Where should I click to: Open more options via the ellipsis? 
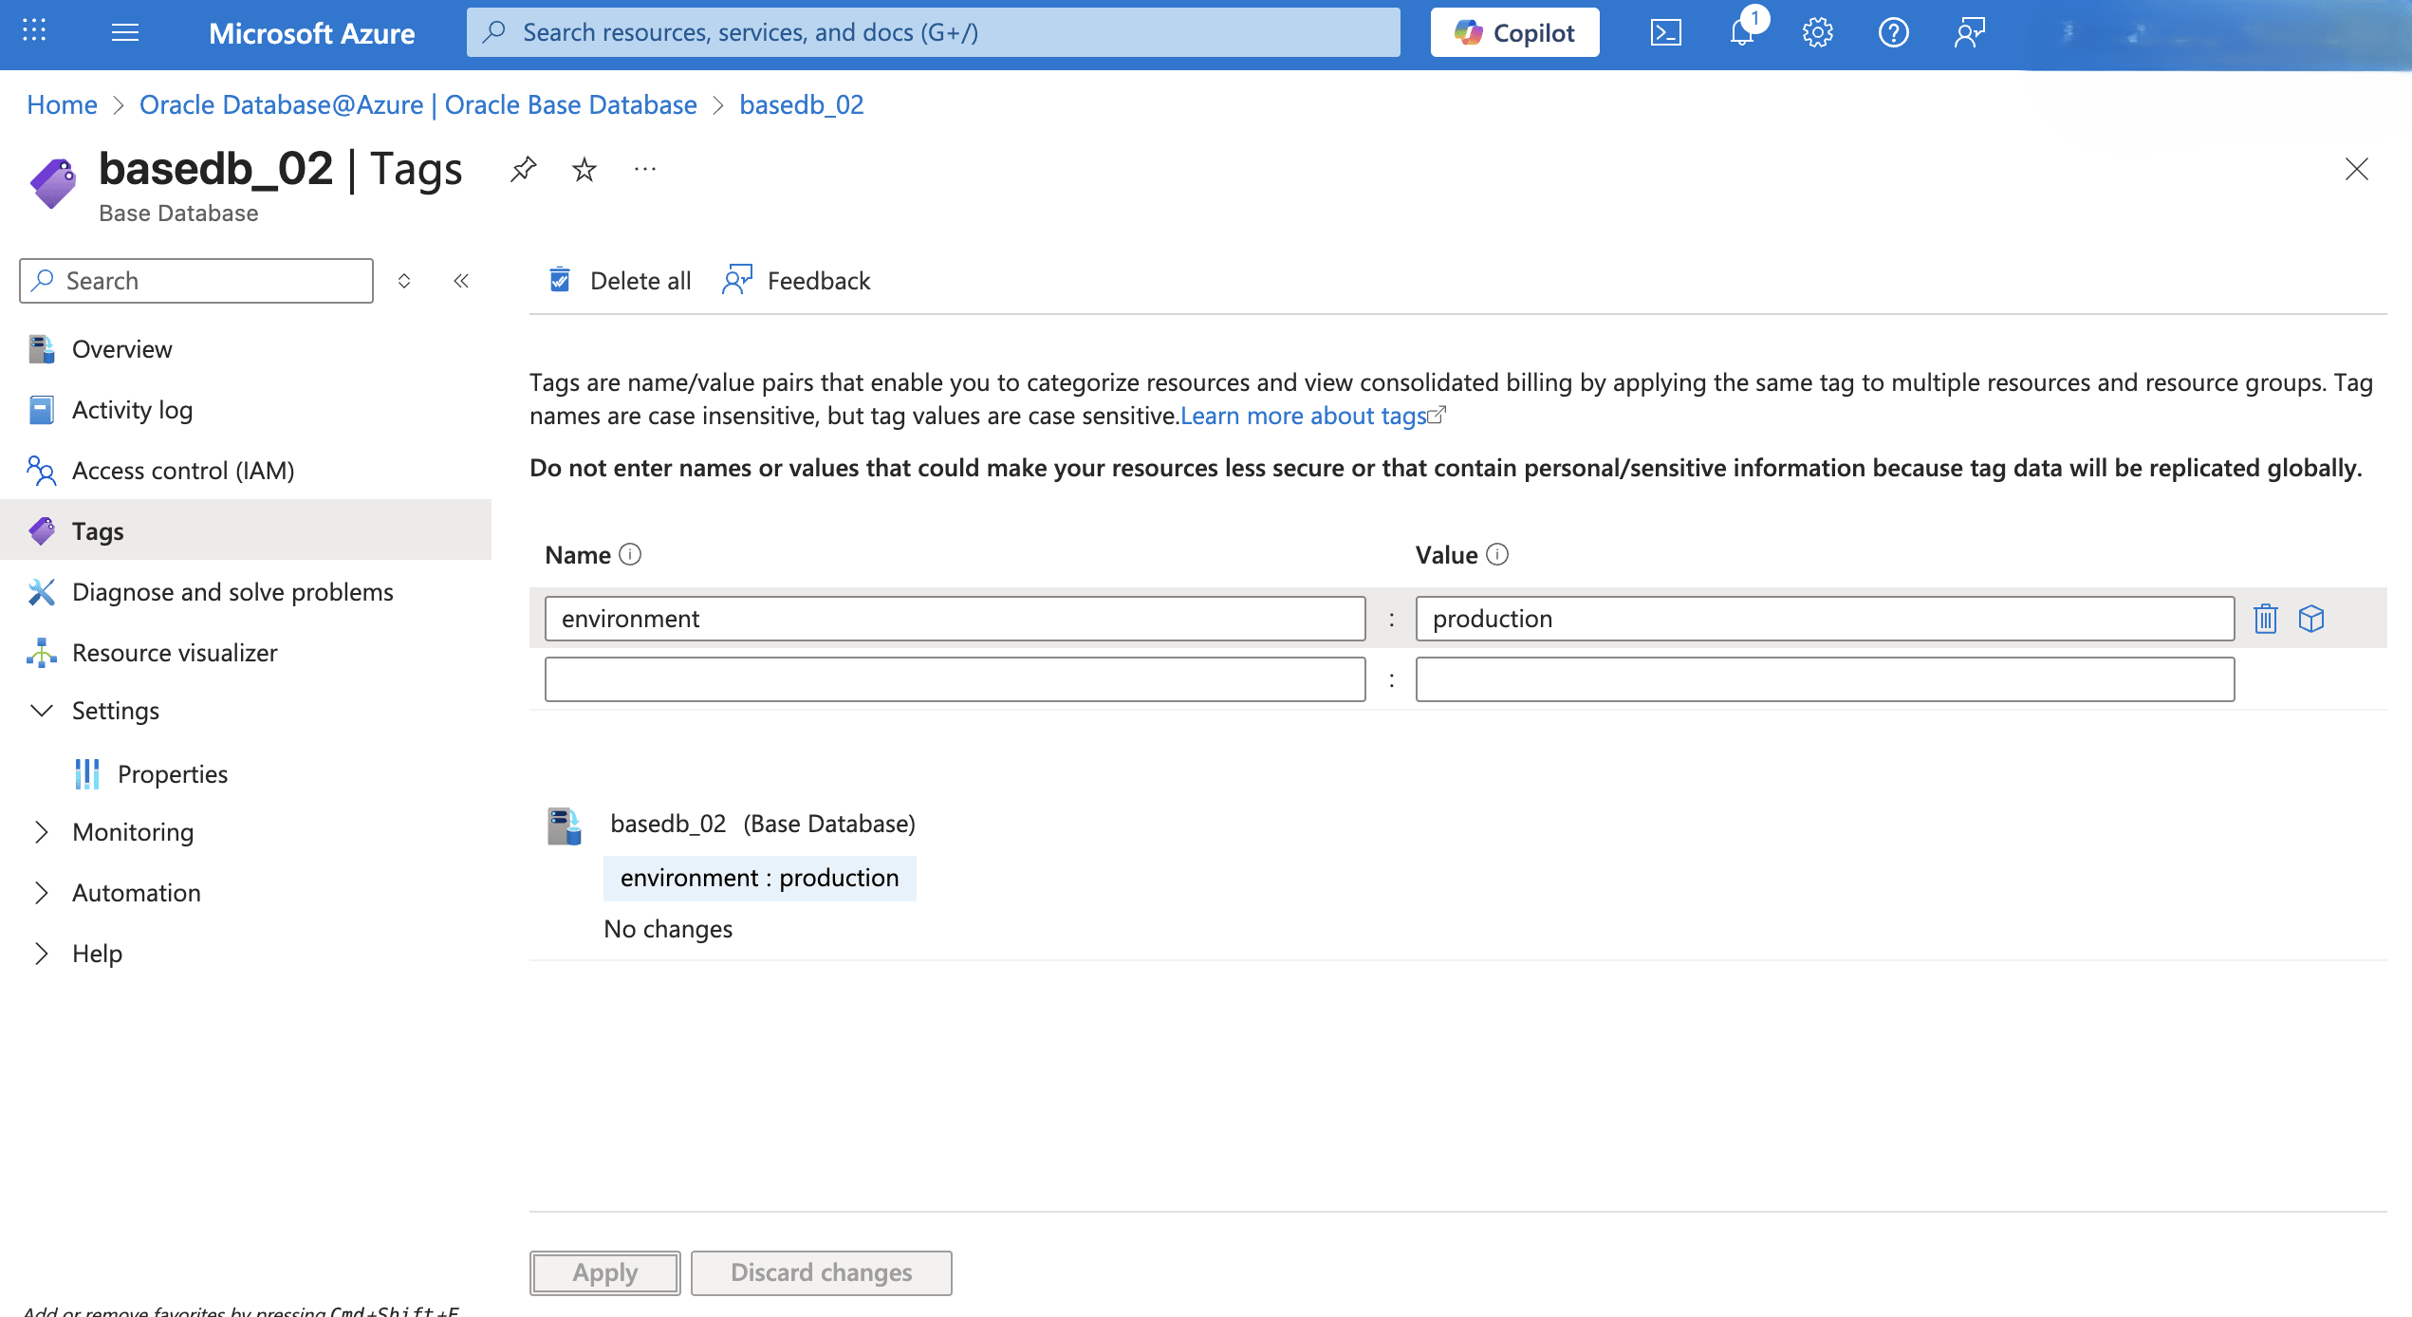[644, 169]
